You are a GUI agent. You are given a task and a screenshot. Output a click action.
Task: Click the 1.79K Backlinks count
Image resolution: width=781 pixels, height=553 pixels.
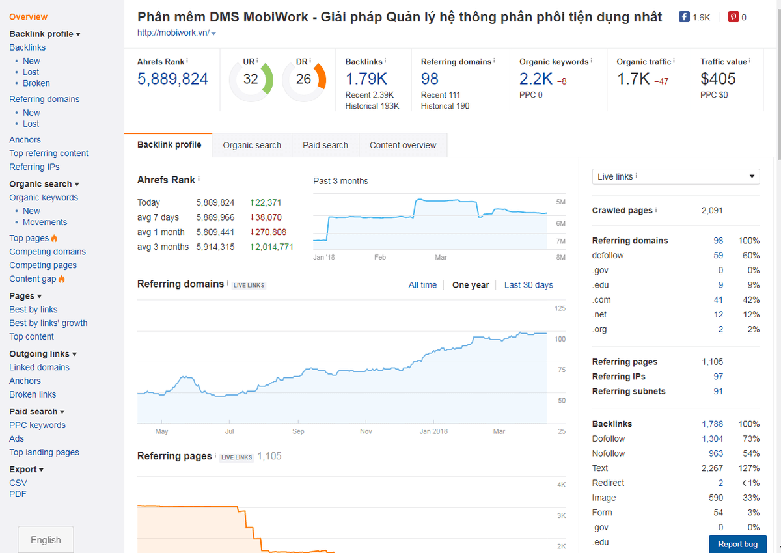point(366,79)
